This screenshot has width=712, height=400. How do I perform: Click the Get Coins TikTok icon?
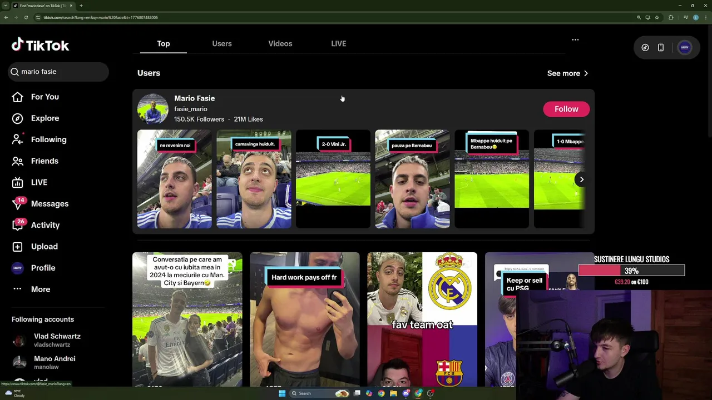[645, 48]
